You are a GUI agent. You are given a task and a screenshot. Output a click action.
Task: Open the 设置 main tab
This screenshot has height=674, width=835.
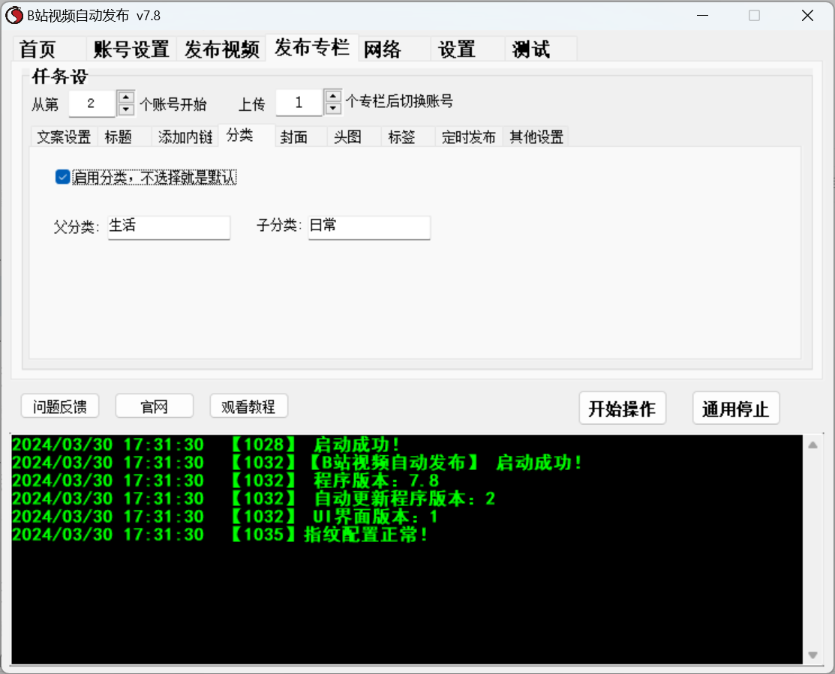click(467, 49)
